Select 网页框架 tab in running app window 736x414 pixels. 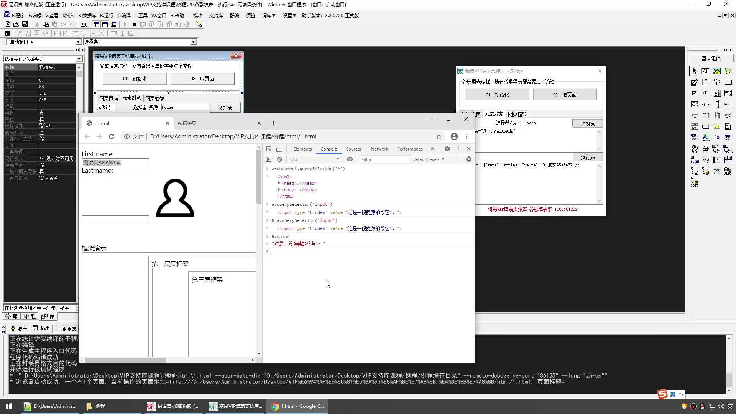(x=517, y=114)
